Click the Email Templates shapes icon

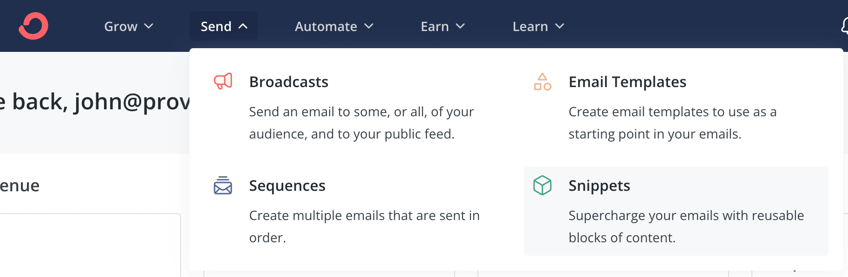542,82
